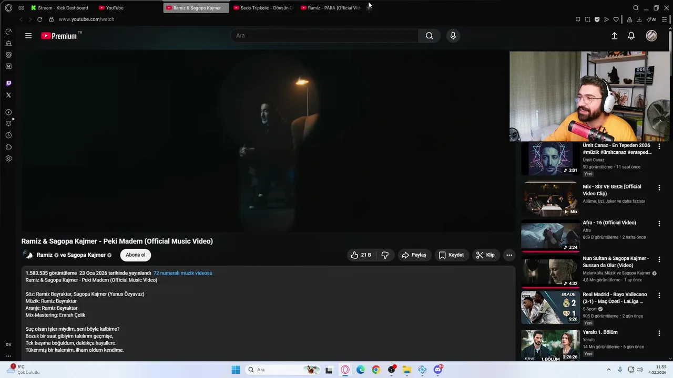Open Real Madrid - Rayo Vallecano thumbnail

pos(550,308)
